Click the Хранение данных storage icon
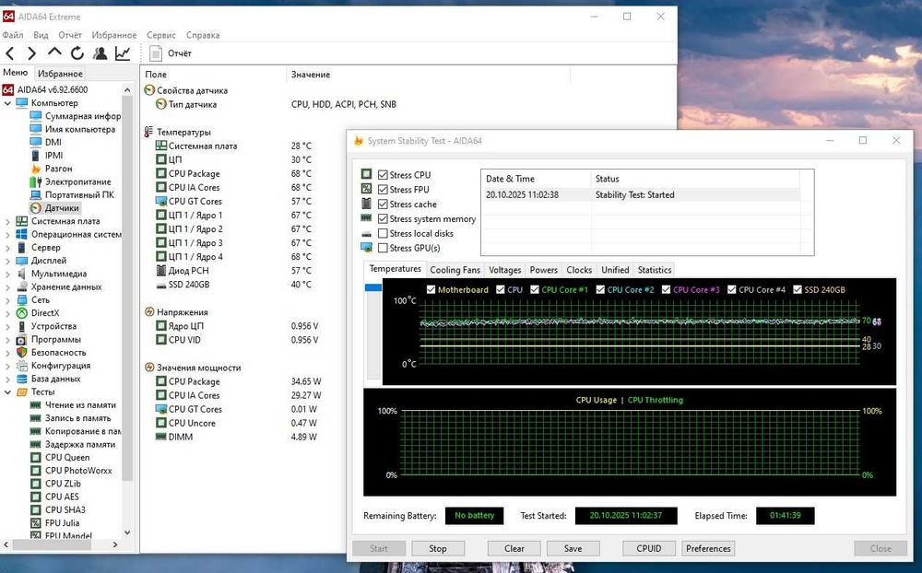The image size is (922, 573). 22,286
